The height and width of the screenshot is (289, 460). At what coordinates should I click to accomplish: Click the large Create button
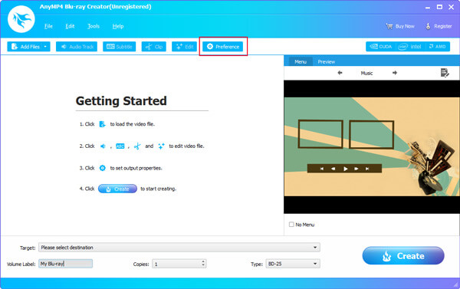[403, 256]
